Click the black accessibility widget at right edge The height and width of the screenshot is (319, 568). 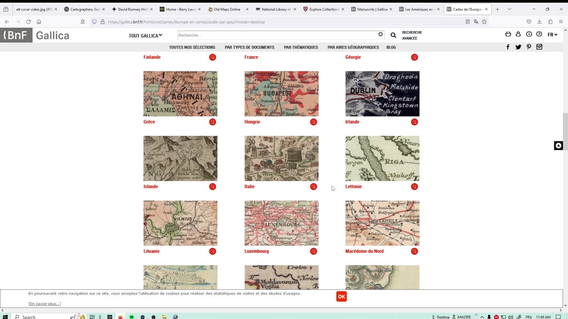(558, 146)
